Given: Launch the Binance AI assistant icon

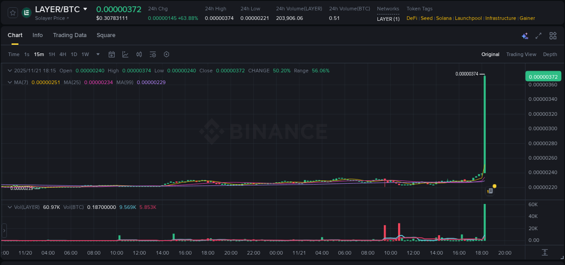Looking at the screenshot, I should click(x=524, y=35).
